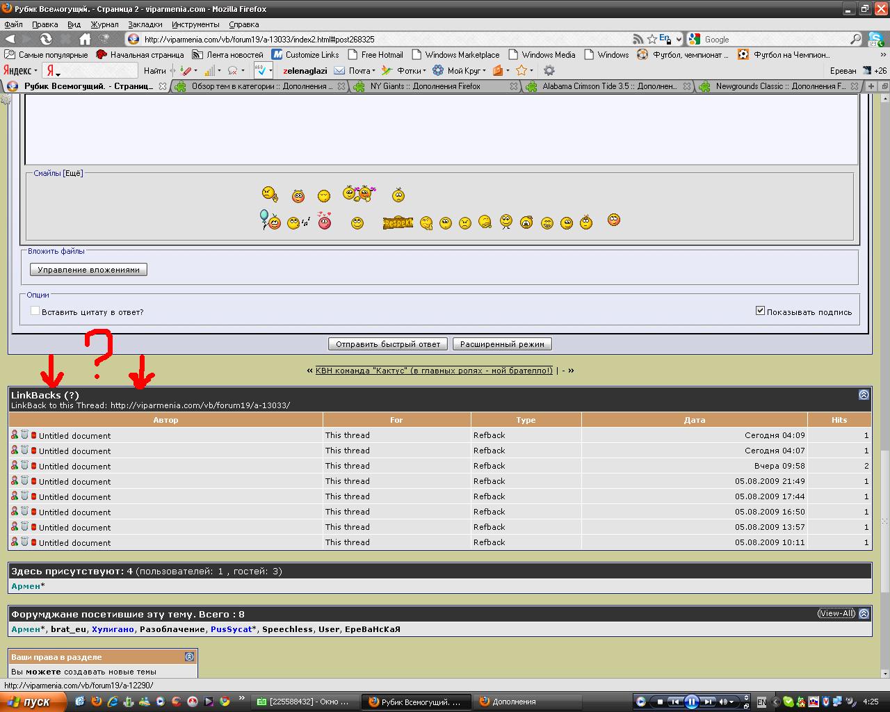
Task: Click the RSS feed icon in address bar
Action: click(x=638, y=39)
